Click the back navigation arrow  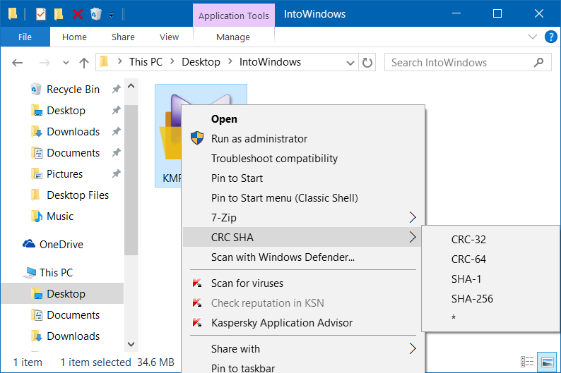[18, 63]
